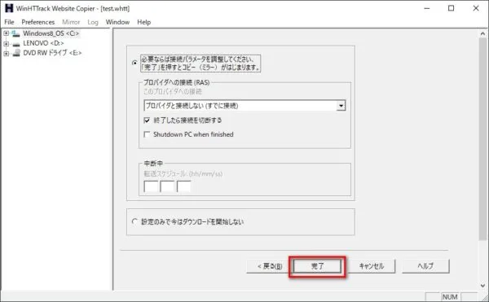The width and height of the screenshot is (489, 302).
Task: Expand the LENOVO <D:> tree node
Action: (x=6, y=44)
